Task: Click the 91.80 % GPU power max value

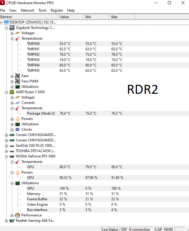Action: pyautogui.click(x=117, y=178)
